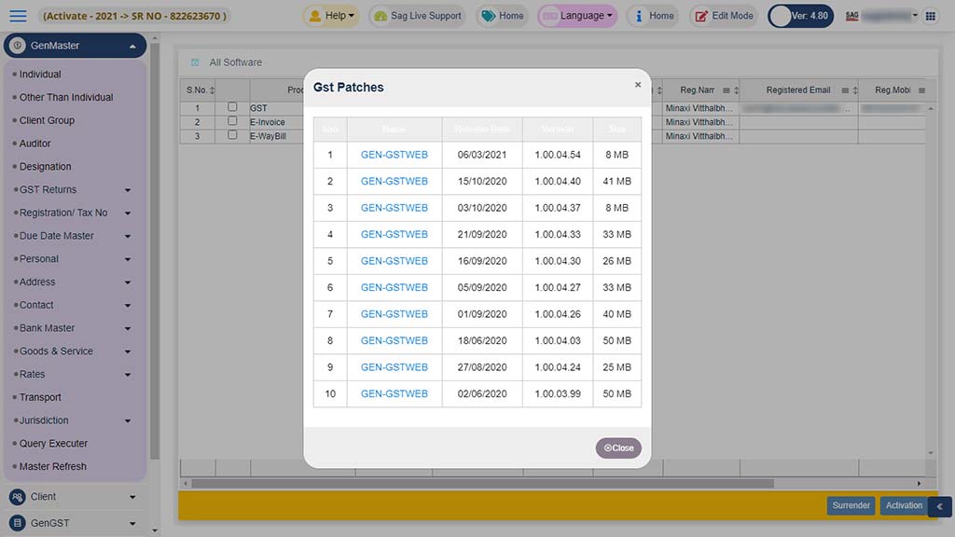Screen dimensions: 955x537
Task: Click the Home button with tag icon
Action: (x=502, y=16)
